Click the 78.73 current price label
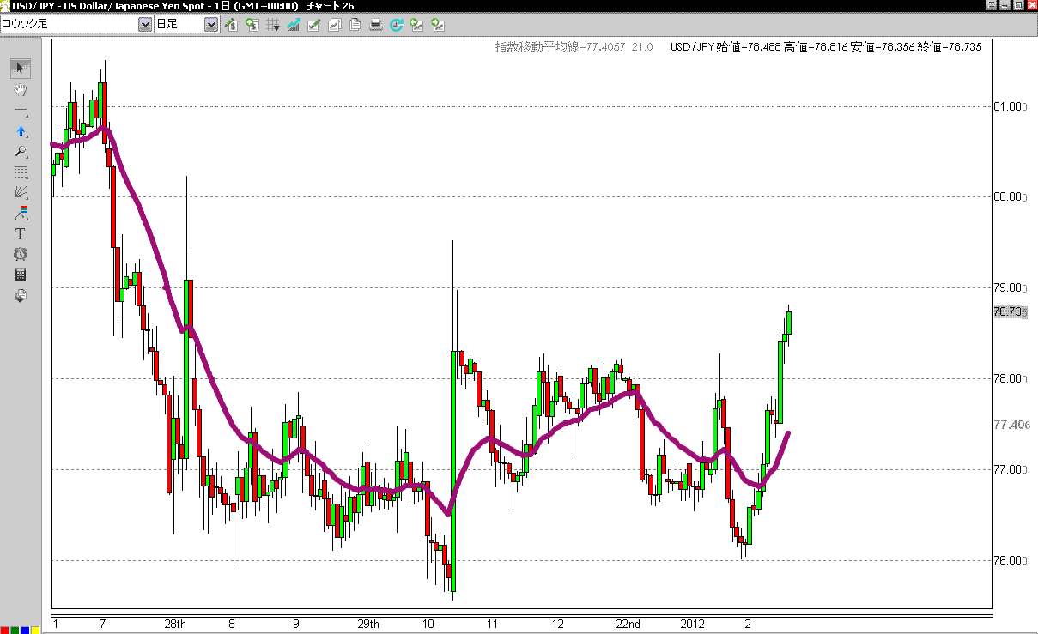Viewport: 1038px width, 634px height. (x=1009, y=312)
